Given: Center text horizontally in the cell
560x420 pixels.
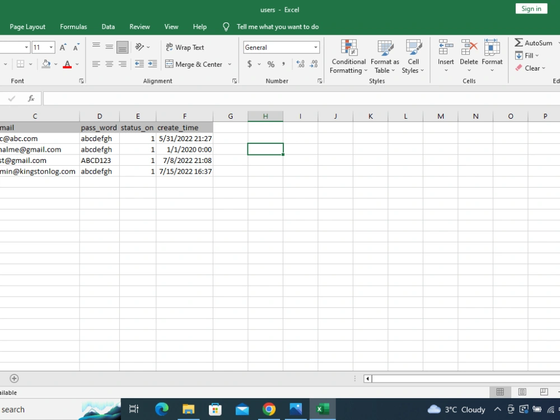Looking at the screenshot, I should 109,64.
